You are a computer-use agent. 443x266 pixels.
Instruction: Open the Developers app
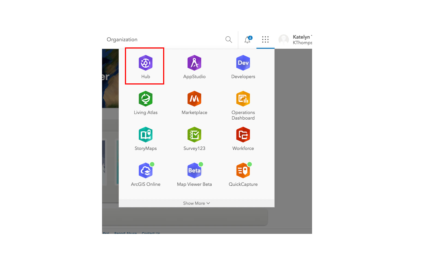(243, 67)
